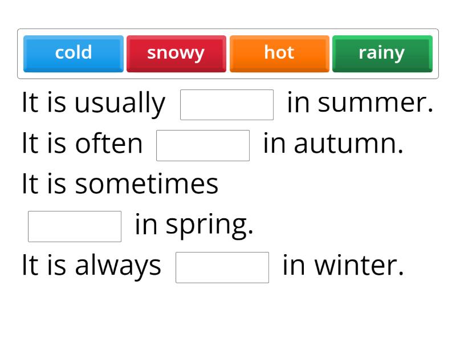The width and height of the screenshot is (456, 342).
Task: Select the "cold" word tile
Action: pyautogui.click(x=74, y=54)
